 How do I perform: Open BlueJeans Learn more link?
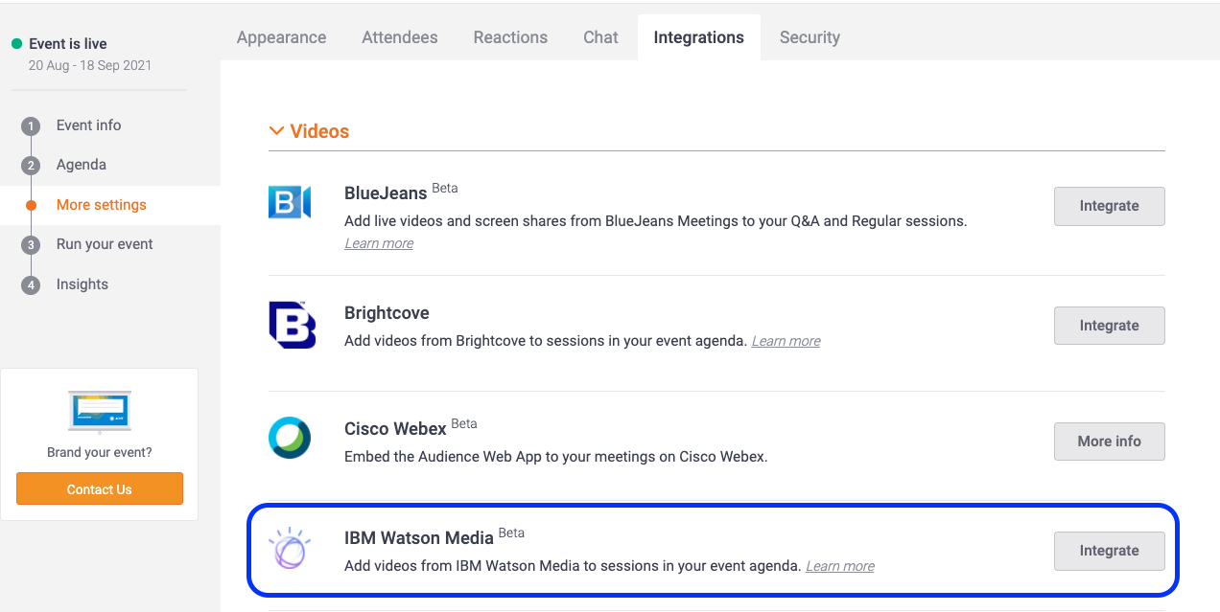(x=379, y=243)
